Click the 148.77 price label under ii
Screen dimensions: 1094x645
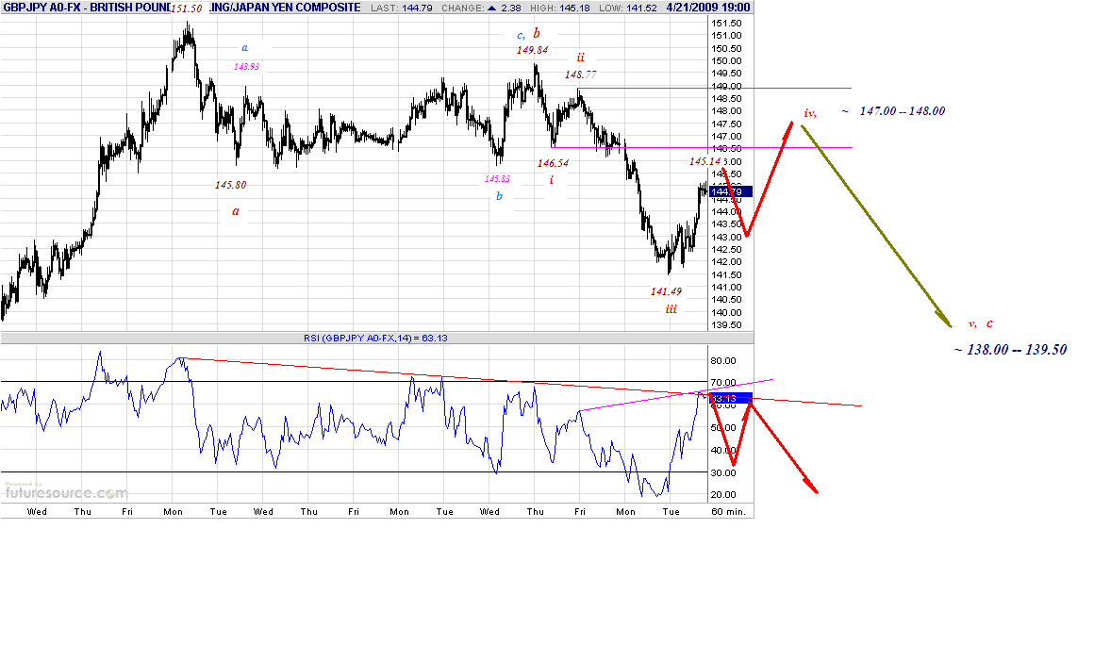tap(581, 74)
